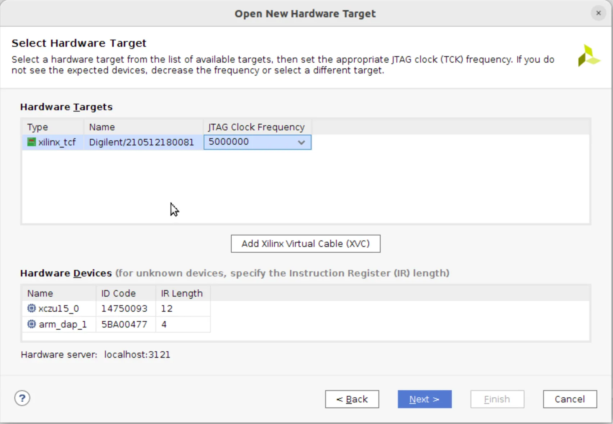Click the Xilinx logo in header
Screen dimensions: 613x424
[x=589, y=56]
